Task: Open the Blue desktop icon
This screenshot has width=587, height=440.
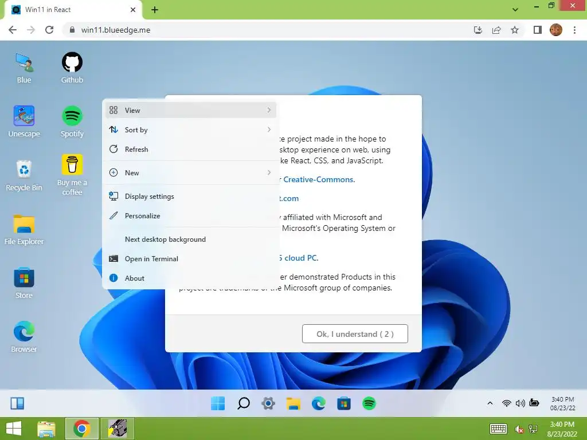Action: click(24, 68)
